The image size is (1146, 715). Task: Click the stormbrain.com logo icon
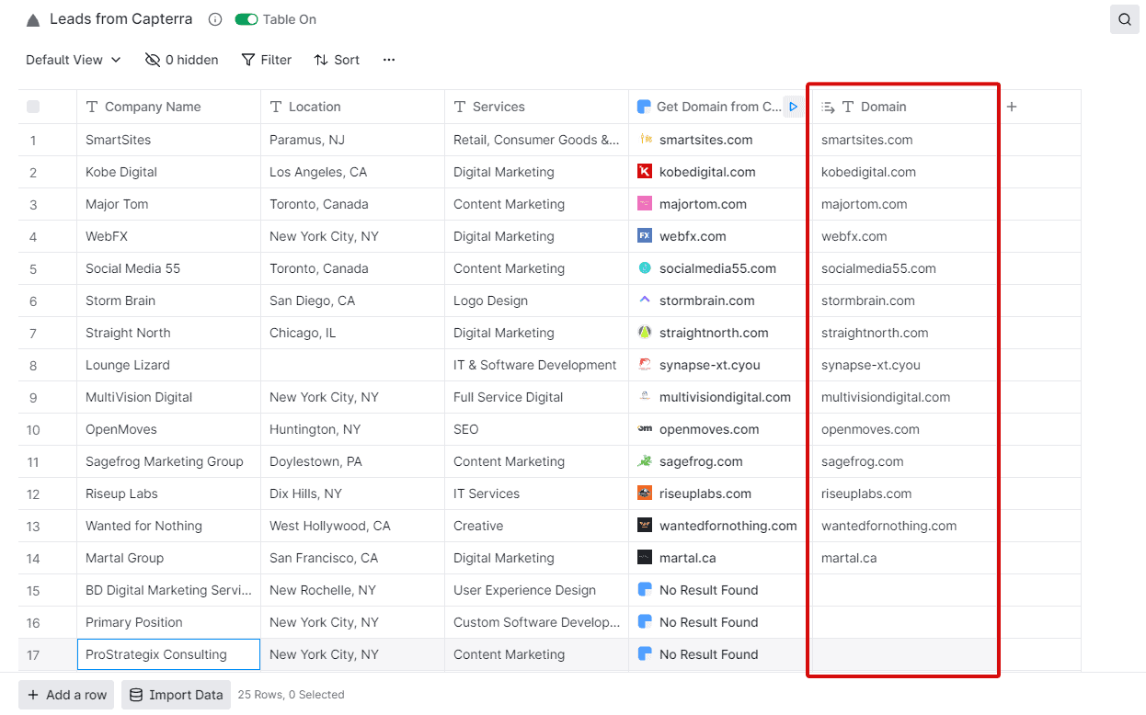click(x=645, y=301)
